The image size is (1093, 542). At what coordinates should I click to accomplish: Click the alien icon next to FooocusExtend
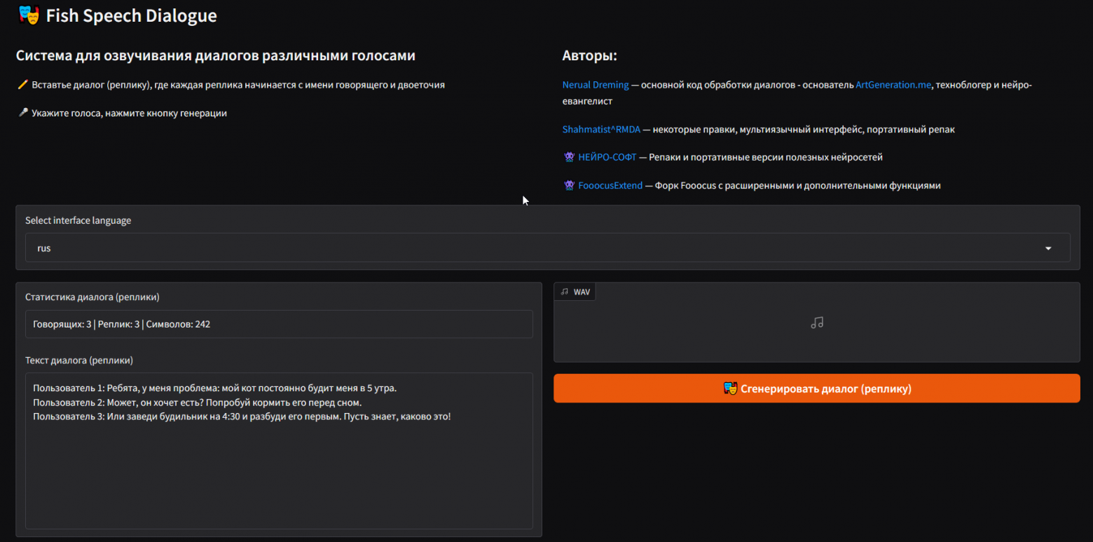[x=569, y=186]
